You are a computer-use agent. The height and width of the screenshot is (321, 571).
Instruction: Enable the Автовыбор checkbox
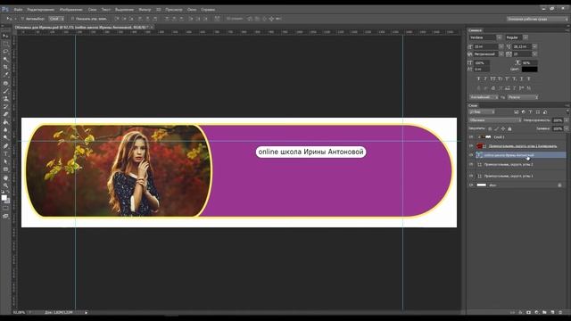click(x=22, y=19)
